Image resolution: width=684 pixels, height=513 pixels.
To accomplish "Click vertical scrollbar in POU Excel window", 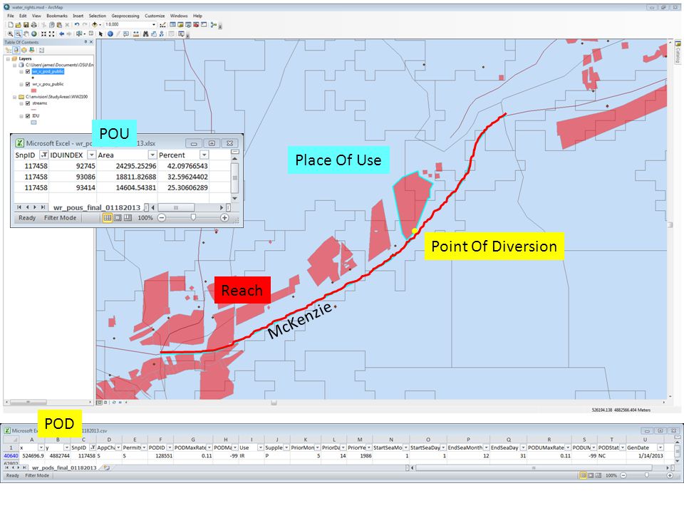I will click(x=234, y=177).
